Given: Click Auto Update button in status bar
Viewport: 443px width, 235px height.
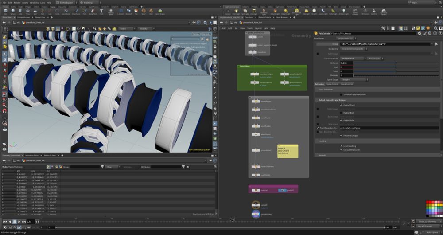Looking at the screenshot, I should 432,232.
